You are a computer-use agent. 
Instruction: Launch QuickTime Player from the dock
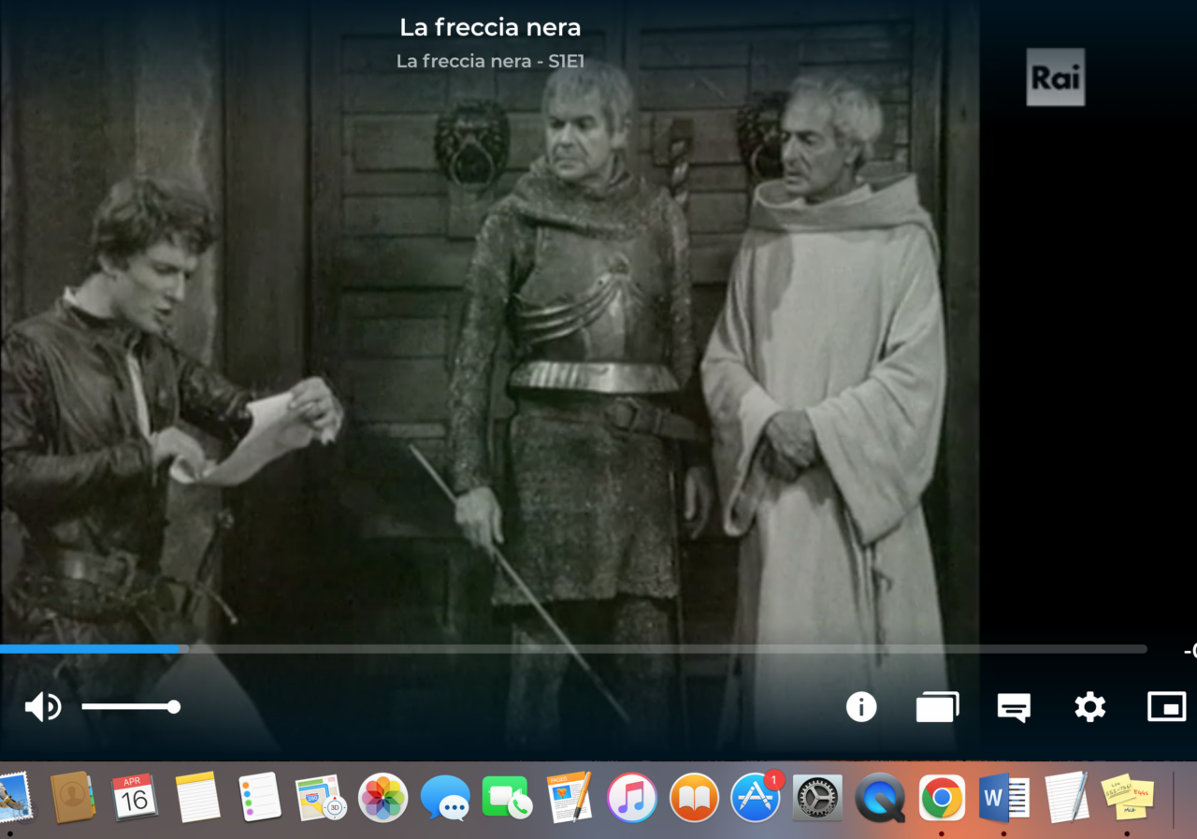point(880,798)
